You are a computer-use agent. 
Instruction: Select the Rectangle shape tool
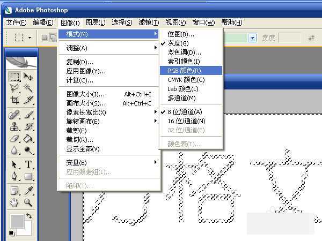coord(28,176)
